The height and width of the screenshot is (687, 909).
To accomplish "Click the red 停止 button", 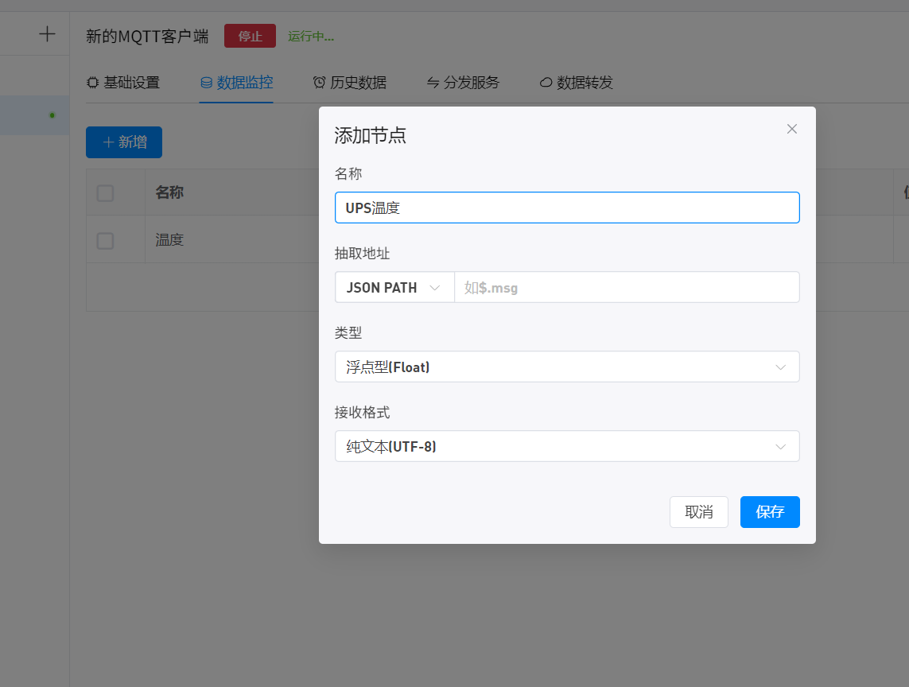I will (250, 37).
